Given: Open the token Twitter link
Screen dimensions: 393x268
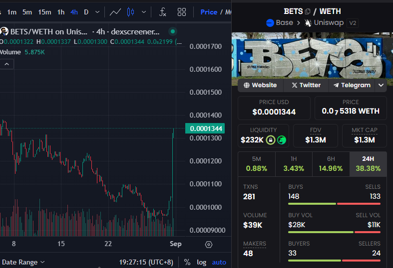Looking at the screenshot, I should tap(306, 85).
